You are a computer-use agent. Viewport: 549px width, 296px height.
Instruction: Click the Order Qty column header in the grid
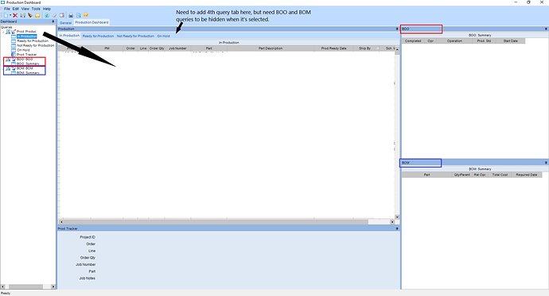(157, 48)
